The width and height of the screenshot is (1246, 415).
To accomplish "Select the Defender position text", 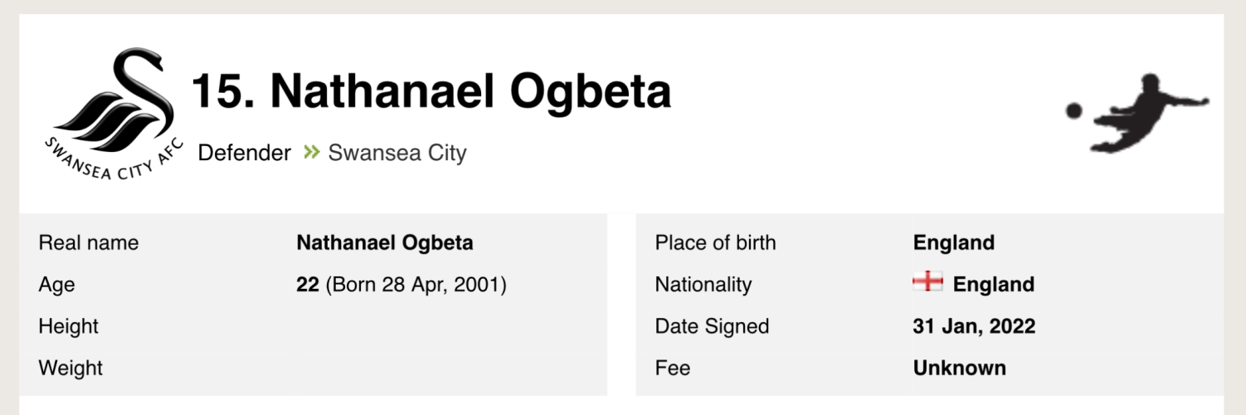I will pyautogui.click(x=245, y=153).
